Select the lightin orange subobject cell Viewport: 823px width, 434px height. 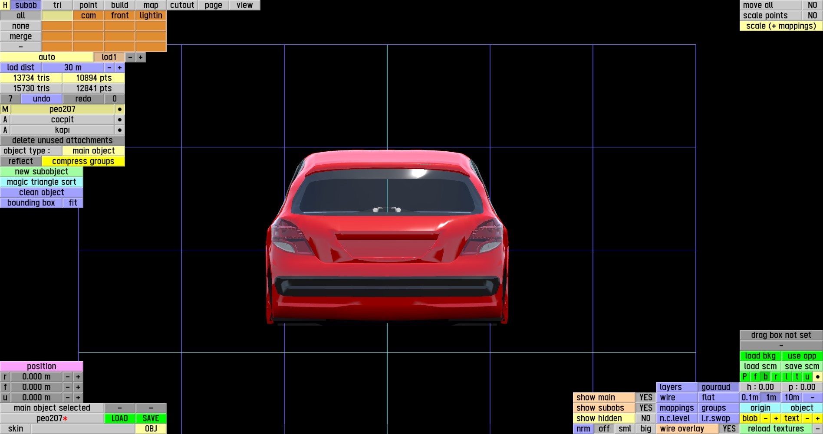pos(151,16)
